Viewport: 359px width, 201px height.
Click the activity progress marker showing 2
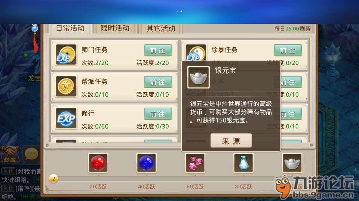click(x=53, y=179)
